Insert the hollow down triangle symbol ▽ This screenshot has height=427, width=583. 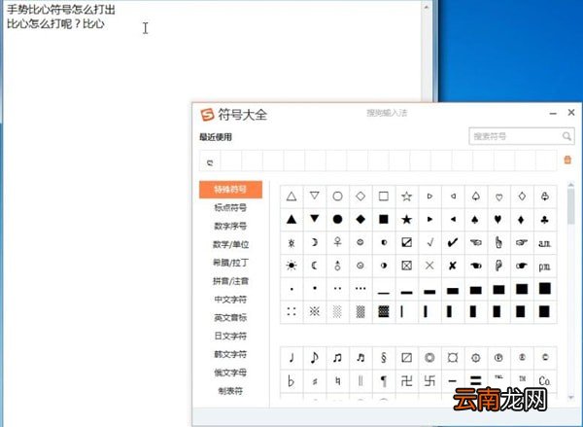coord(315,196)
